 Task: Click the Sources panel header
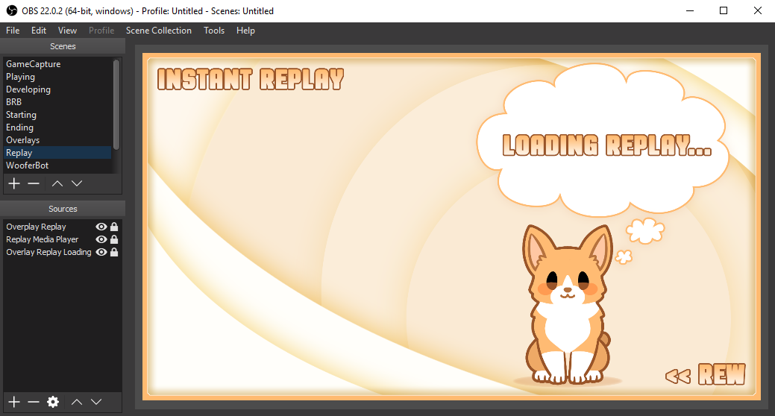[63, 209]
